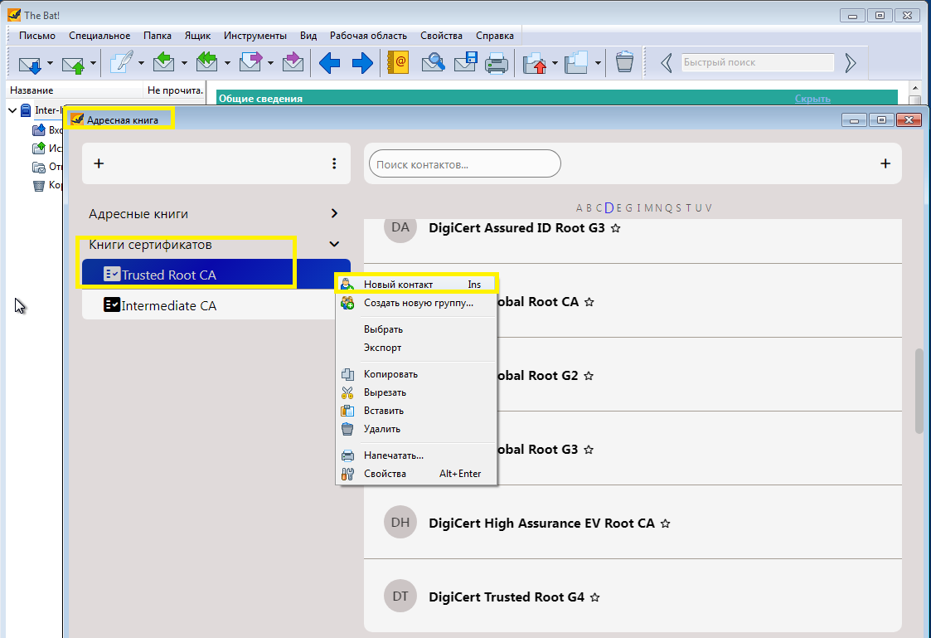The width and height of the screenshot is (931, 638).
Task: Collapse the Inter- account tree node
Action: click(x=12, y=110)
